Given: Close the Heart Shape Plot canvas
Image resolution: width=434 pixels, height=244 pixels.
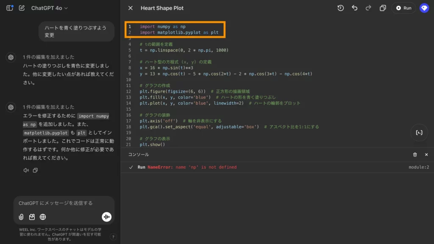Looking at the screenshot, I should (131, 8).
